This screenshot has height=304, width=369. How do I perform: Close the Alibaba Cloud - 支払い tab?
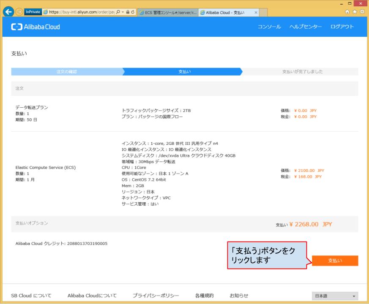pos(256,13)
